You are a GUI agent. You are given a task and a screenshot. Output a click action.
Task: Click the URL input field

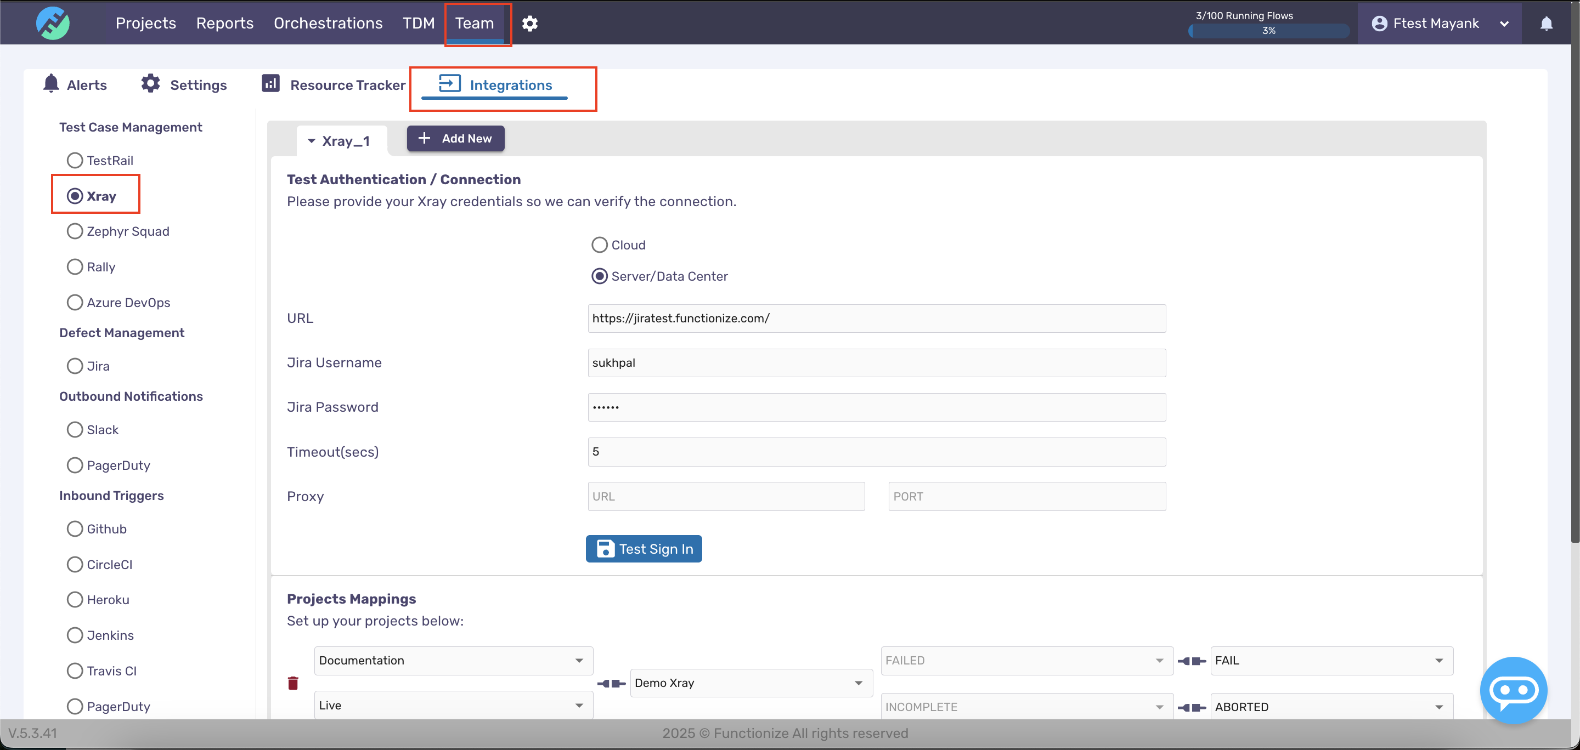(877, 319)
